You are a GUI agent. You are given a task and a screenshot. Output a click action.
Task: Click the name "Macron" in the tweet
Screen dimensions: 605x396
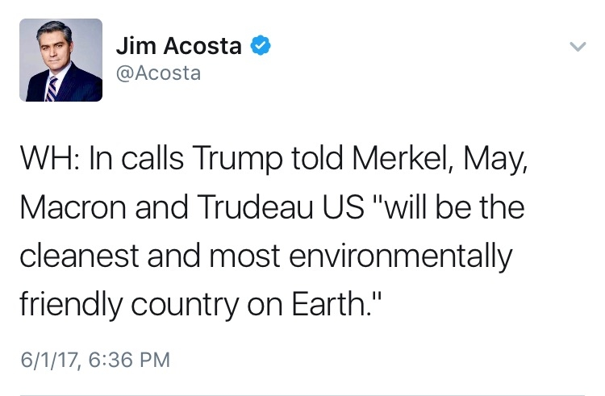coord(69,207)
